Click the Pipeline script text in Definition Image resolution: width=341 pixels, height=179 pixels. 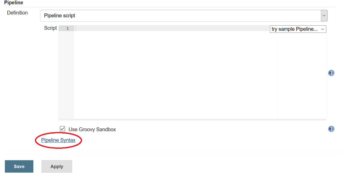[60, 16]
